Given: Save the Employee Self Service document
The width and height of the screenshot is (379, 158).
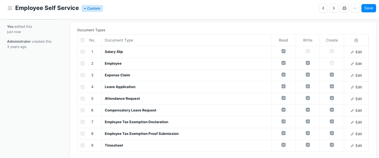Looking at the screenshot, I should tap(368, 8).
